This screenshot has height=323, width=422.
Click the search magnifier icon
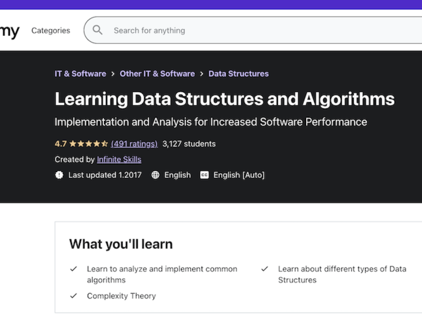pos(97,30)
